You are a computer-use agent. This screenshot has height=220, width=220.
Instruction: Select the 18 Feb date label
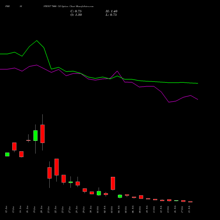pos(189,209)
